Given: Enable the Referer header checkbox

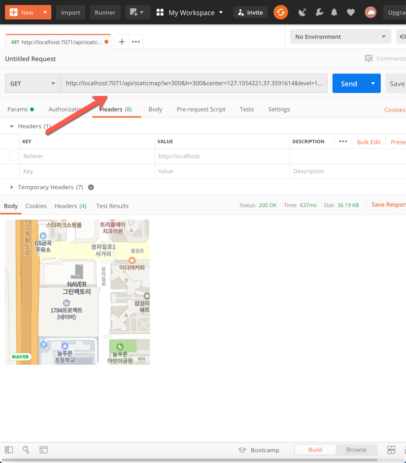Looking at the screenshot, I should click(14, 156).
